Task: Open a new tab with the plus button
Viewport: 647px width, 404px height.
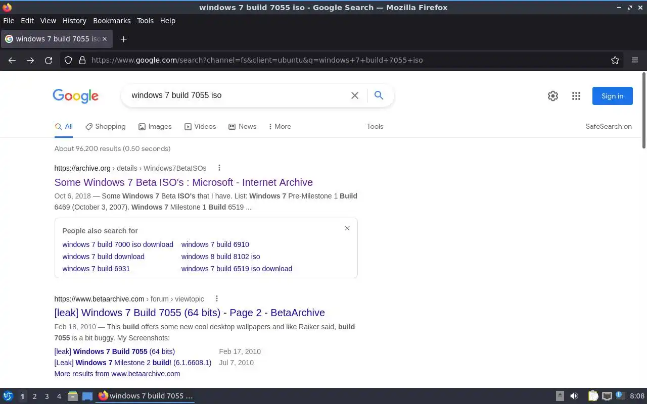Action: point(123,39)
